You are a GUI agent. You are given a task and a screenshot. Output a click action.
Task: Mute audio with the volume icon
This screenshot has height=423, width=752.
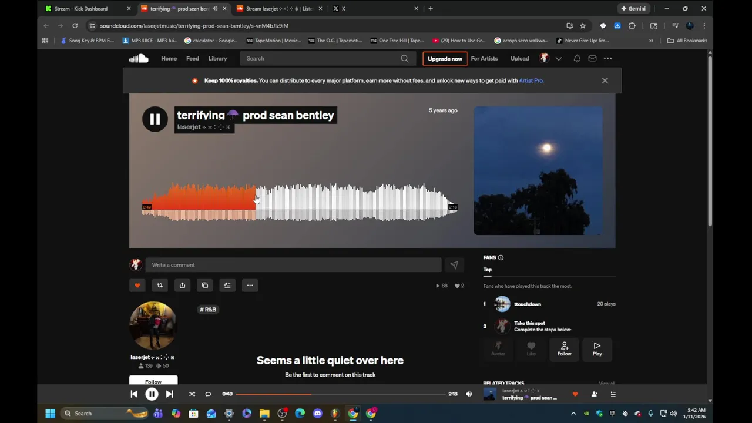469,394
